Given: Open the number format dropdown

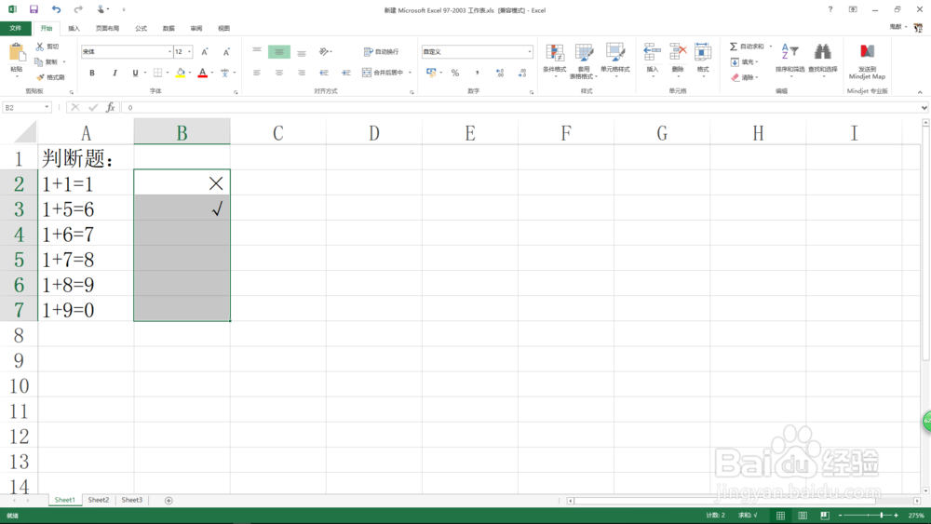Looking at the screenshot, I should pos(530,51).
